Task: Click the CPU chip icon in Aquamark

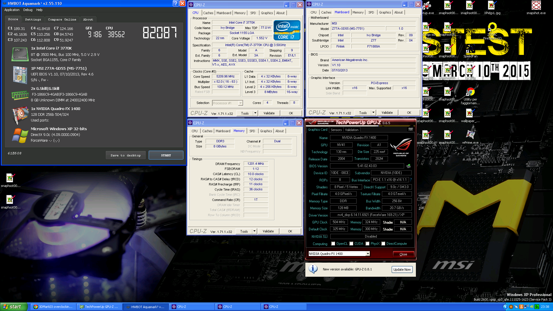Action: pyautogui.click(x=20, y=54)
